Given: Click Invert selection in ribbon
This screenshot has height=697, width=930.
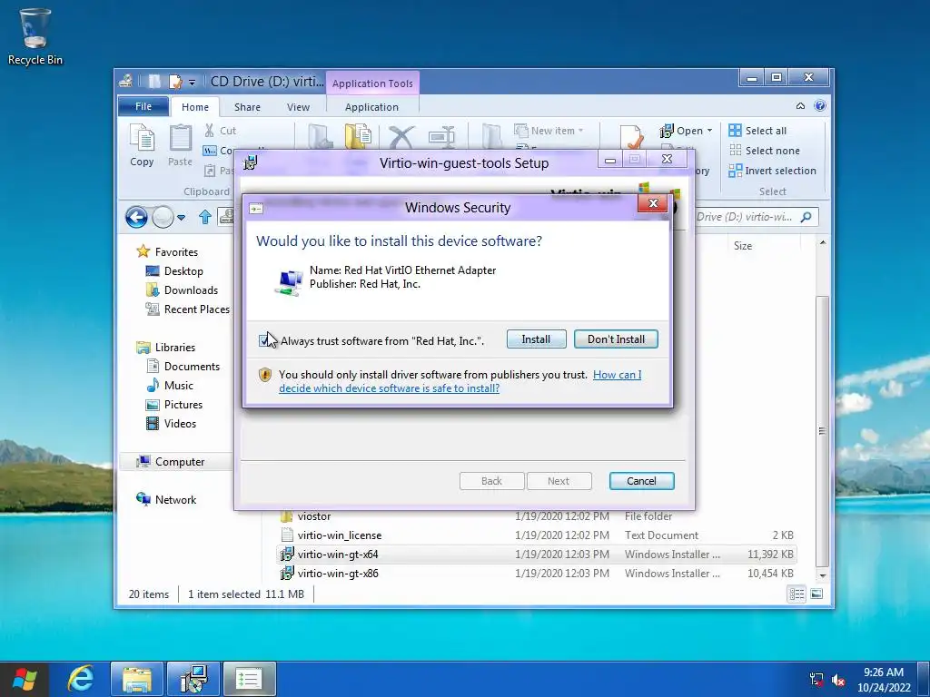Looking at the screenshot, I should [x=773, y=171].
